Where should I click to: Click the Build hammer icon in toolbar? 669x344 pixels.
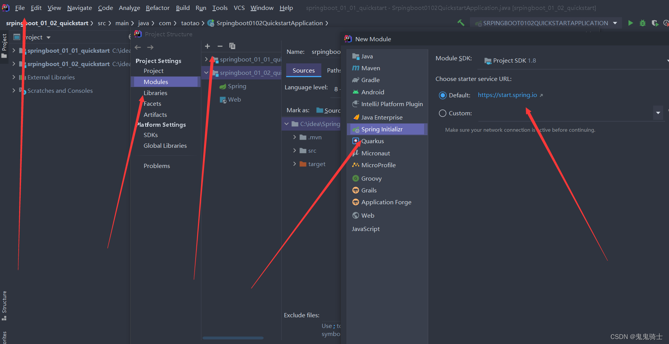[x=461, y=23]
